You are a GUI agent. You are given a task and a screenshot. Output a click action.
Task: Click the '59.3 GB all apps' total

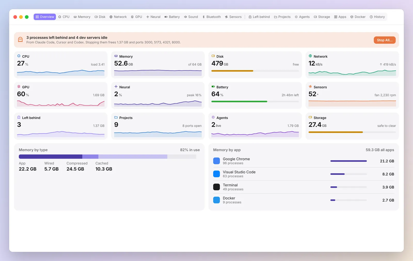tap(380, 150)
